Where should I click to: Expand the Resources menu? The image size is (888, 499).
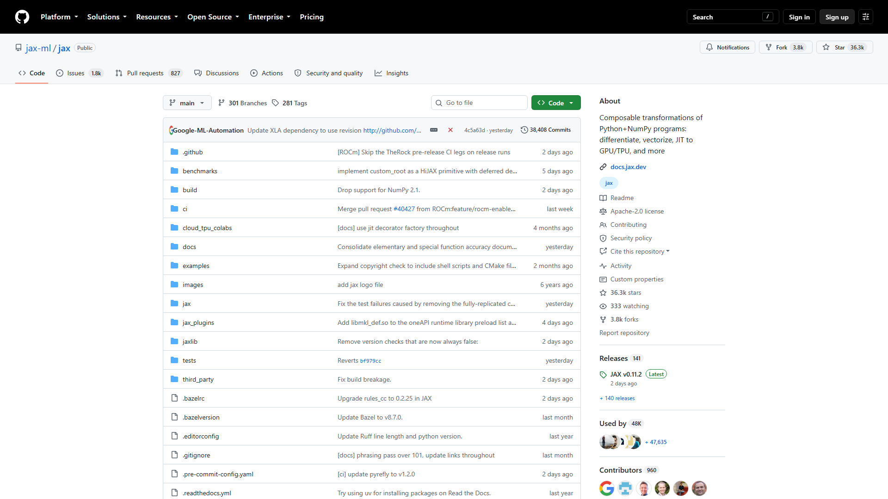[x=157, y=17]
